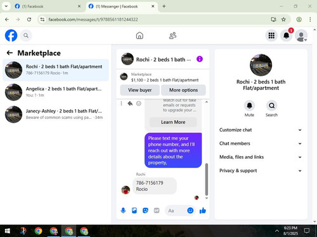
Task: Expand Customize chat section
Action: click(261, 130)
